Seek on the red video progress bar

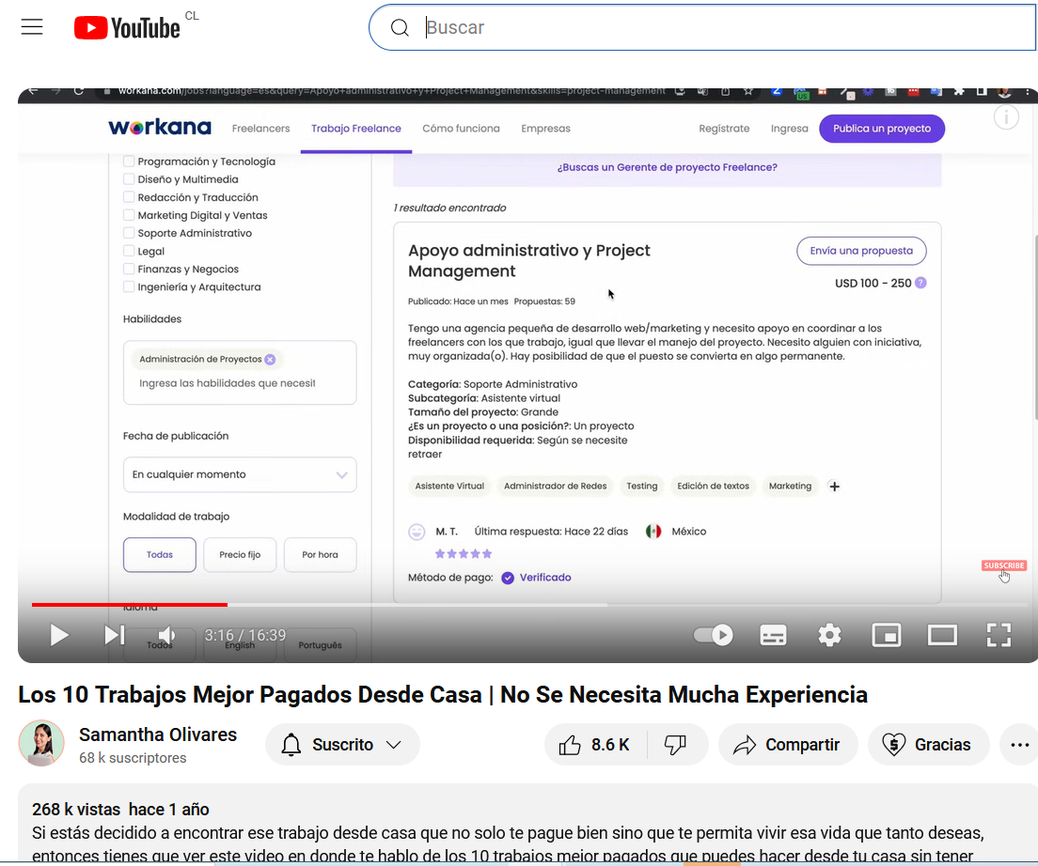pos(130,604)
